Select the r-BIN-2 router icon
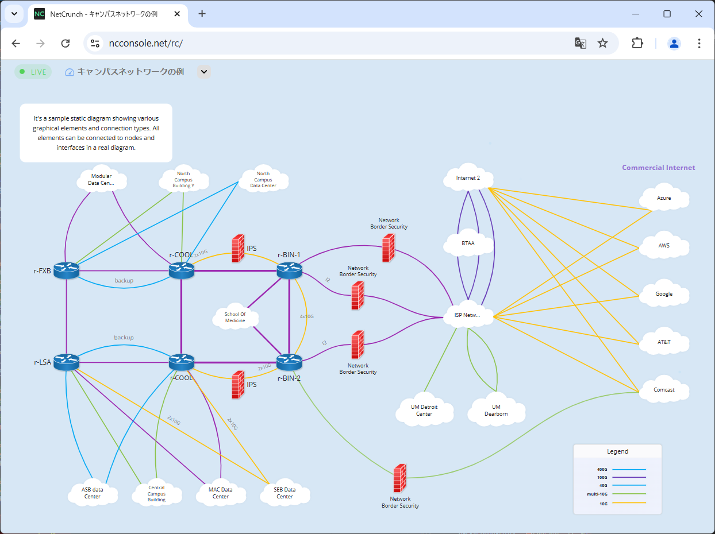715x534 pixels. [x=289, y=362]
